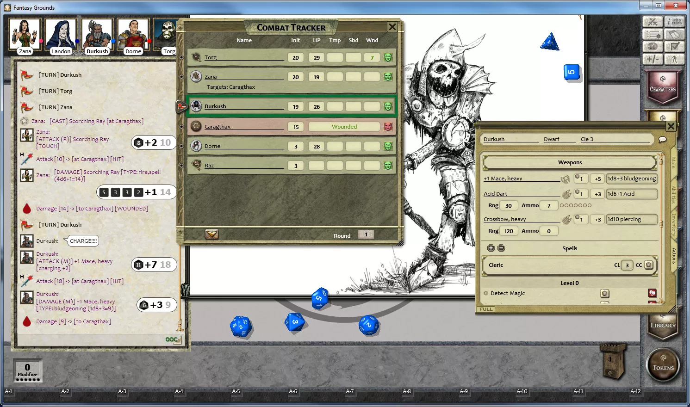Add a spell class with plus icon

(491, 248)
